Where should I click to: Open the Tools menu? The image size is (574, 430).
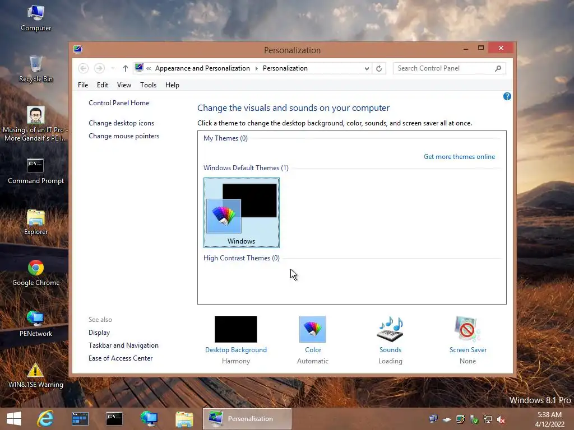[x=148, y=85]
